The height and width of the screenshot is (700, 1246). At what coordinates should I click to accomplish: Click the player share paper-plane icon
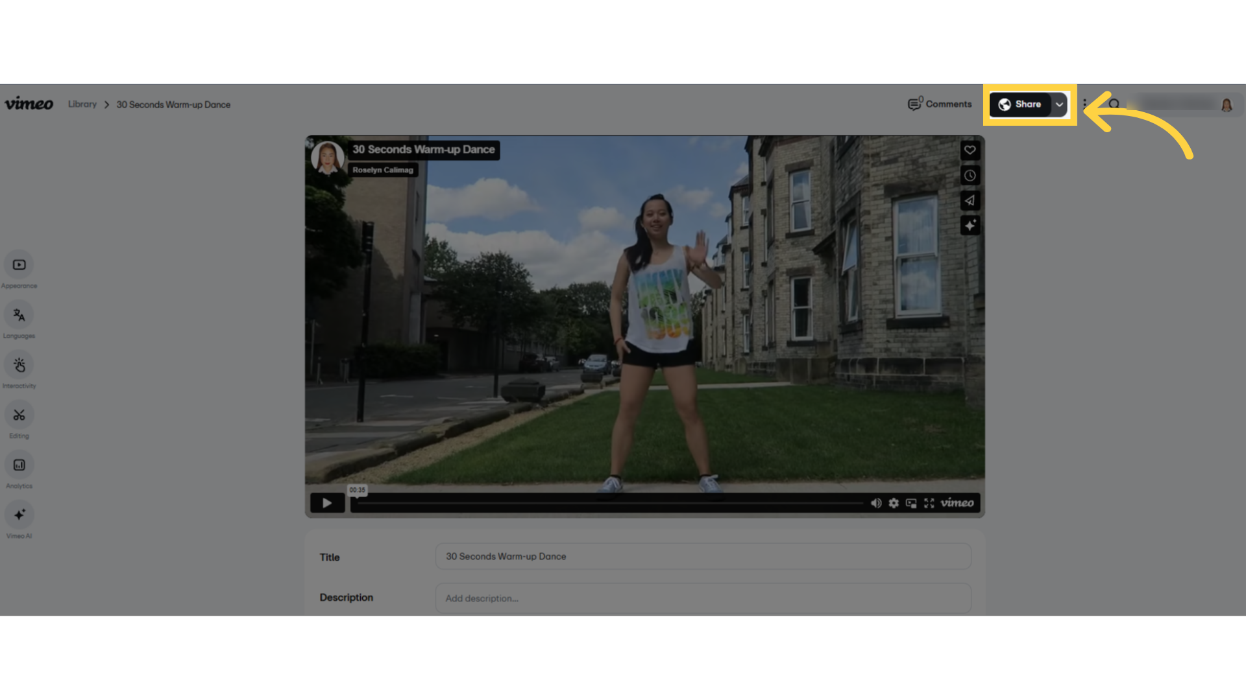click(970, 200)
